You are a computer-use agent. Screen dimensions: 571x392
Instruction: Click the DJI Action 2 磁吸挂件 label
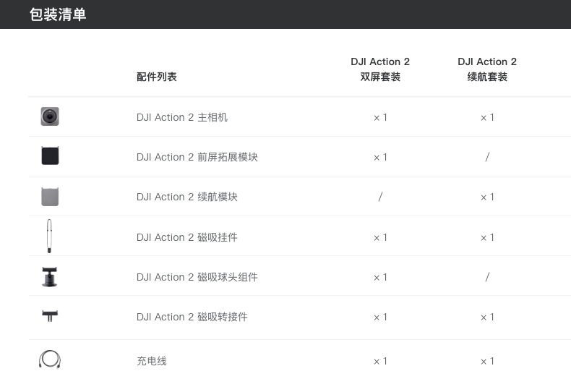tap(187, 237)
